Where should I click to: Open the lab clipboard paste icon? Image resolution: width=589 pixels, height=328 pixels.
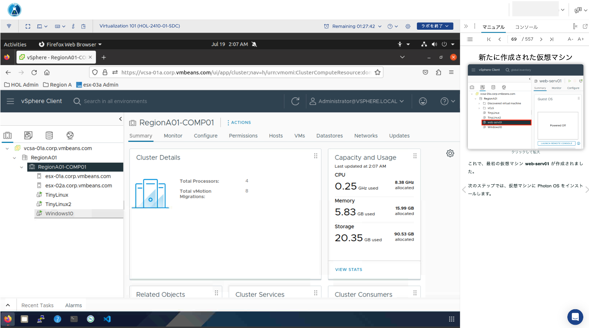point(83,26)
